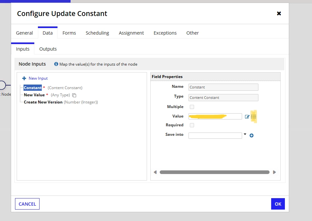The width and height of the screenshot is (312, 221).
Task: Click the left scroll arrow of Field Properties
Action: (x=155, y=172)
